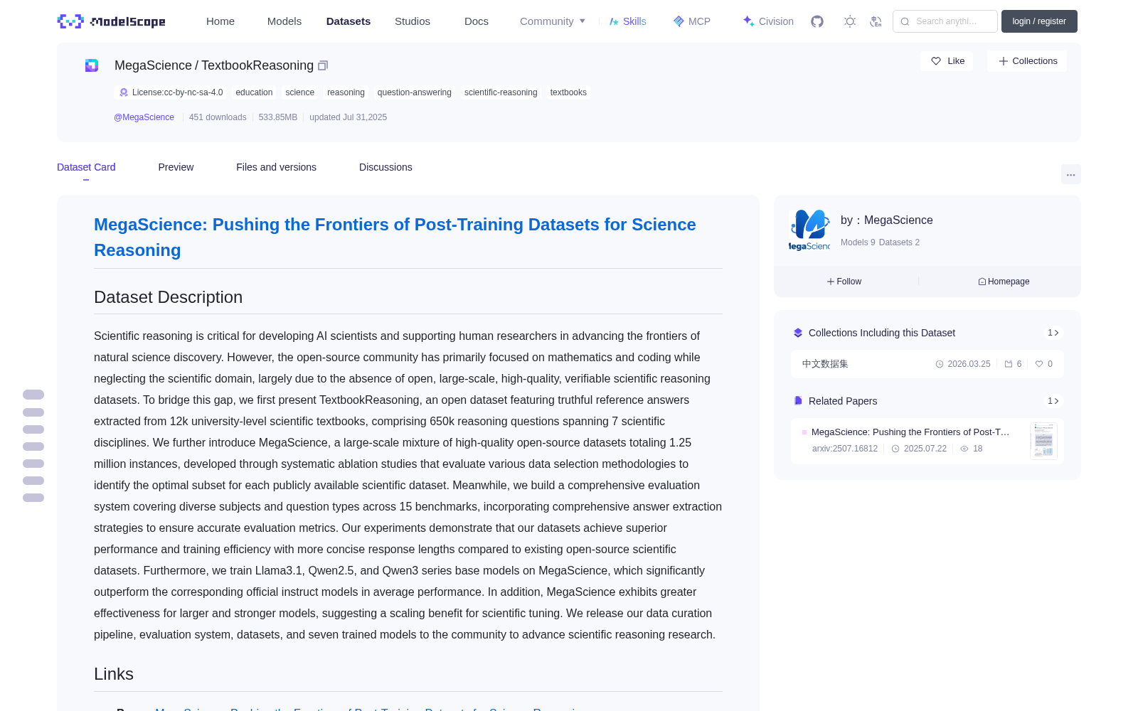Click the License:cc-by-nc-sa-4.0 tag
The image size is (1138, 711).
[171, 92]
